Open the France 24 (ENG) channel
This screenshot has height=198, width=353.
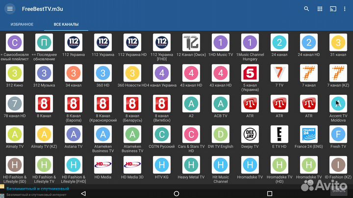pos(308,134)
